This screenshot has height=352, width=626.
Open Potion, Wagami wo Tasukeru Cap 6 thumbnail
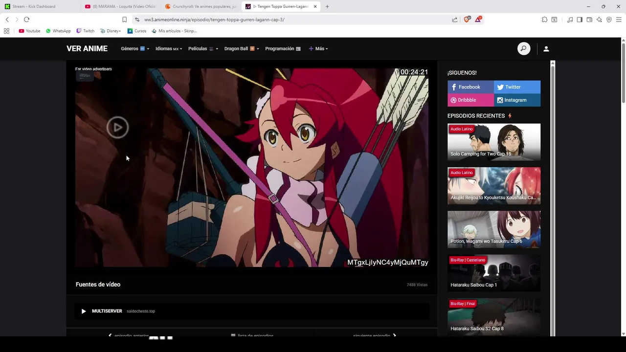pyautogui.click(x=494, y=229)
